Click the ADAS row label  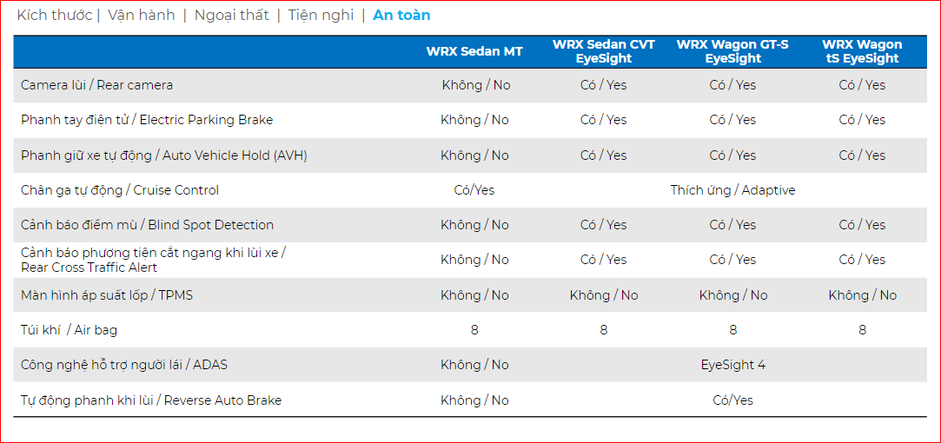124,365
